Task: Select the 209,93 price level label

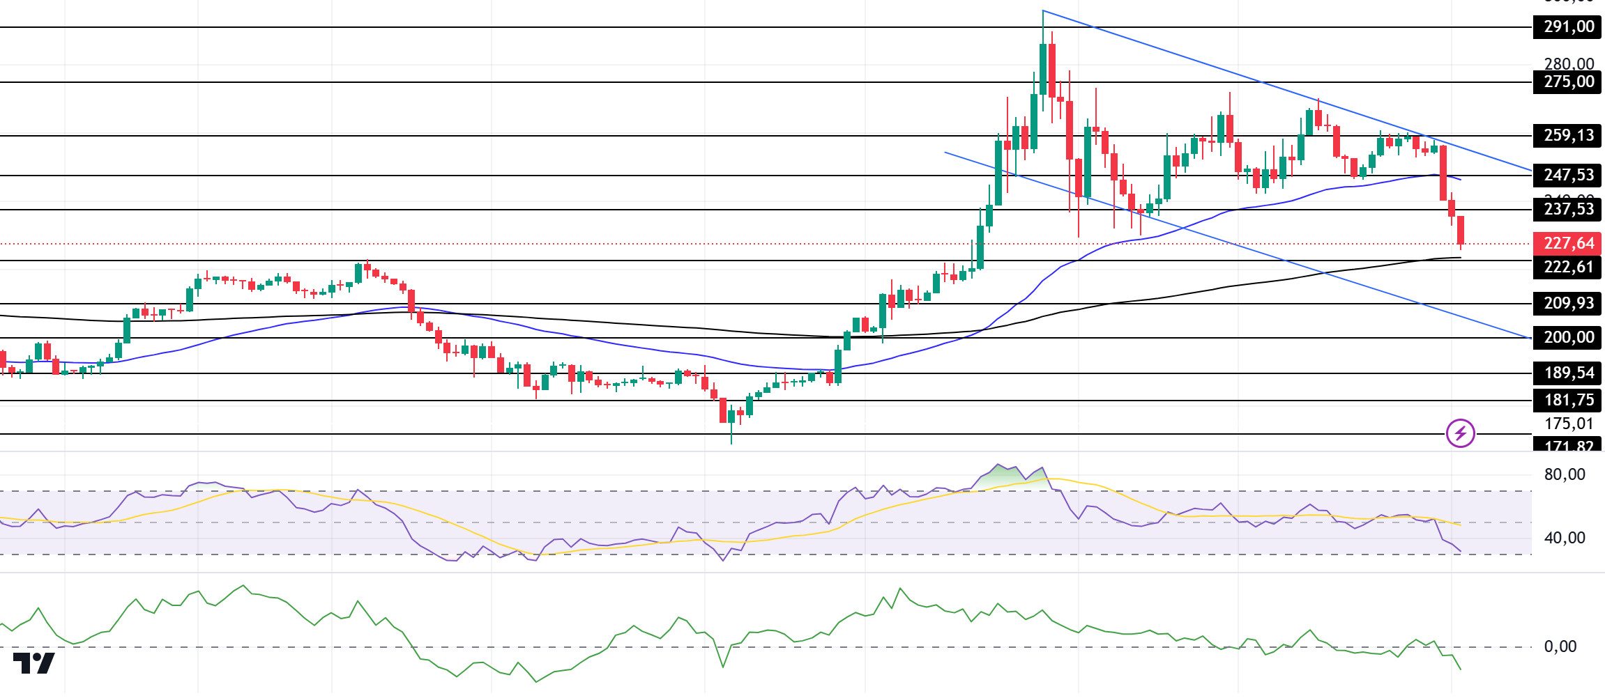Action: [x=1567, y=304]
